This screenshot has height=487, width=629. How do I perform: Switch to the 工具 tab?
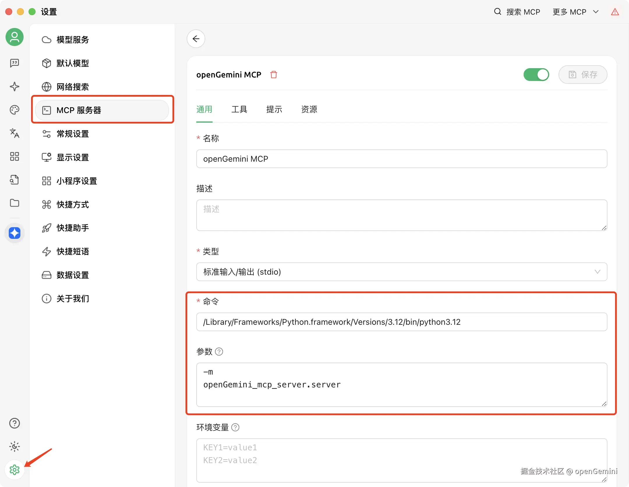pos(239,110)
